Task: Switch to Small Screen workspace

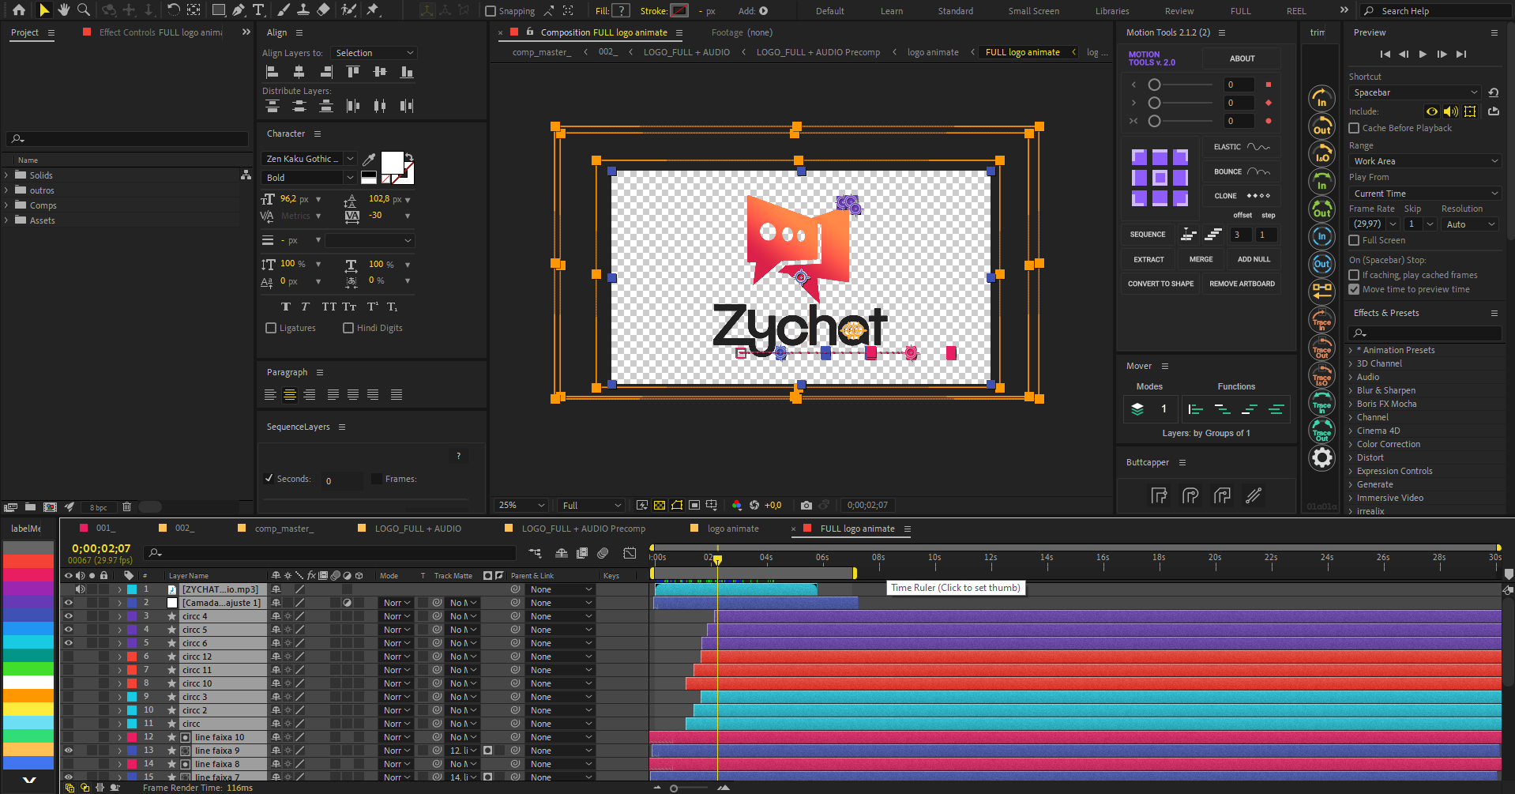Action: (x=1033, y=11)
